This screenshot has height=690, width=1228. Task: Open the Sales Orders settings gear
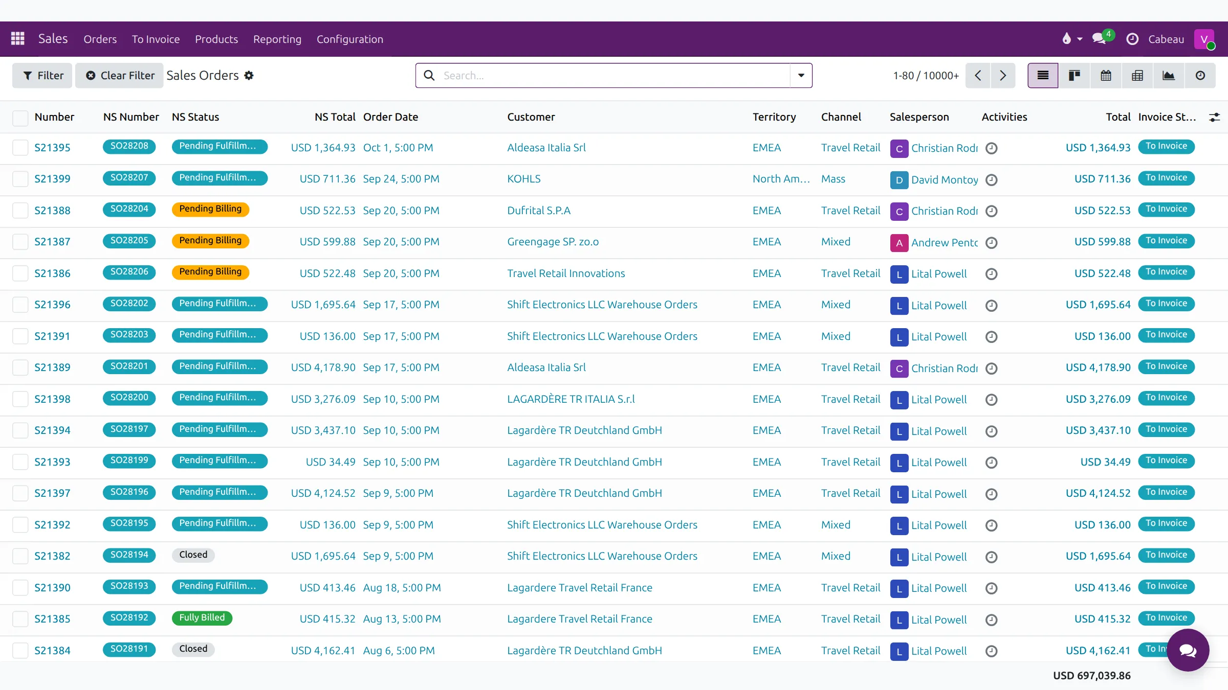pos(249,76)
